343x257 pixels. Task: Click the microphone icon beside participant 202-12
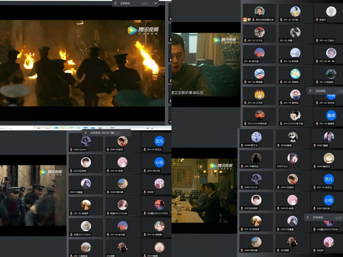[71, 255]
